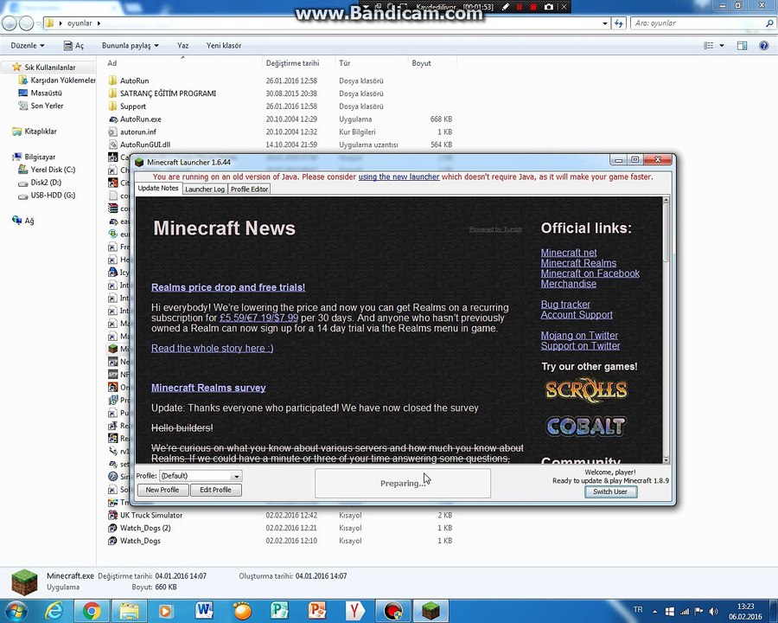
Task: Select the UK Truck Simulator shortcut
Action: pyautogui.click(x=150, y=515)
